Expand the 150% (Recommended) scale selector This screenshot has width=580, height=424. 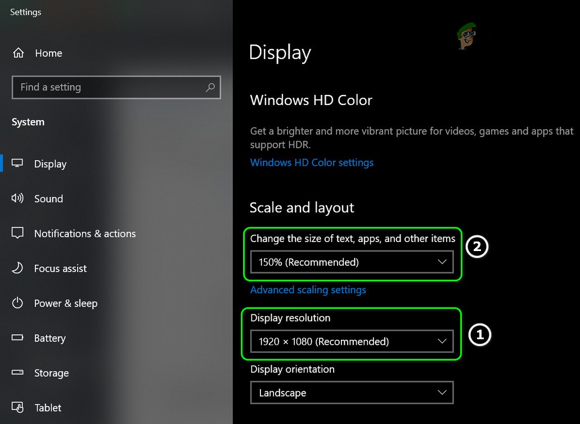tap(352, 262)
